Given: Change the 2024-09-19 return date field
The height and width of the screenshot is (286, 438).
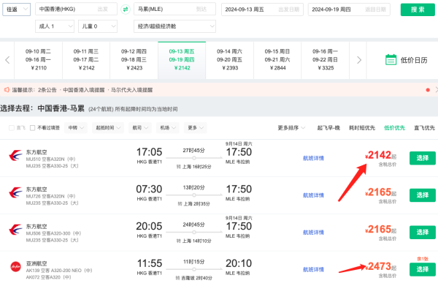Looking at the screenshot, I should (349, 10).
